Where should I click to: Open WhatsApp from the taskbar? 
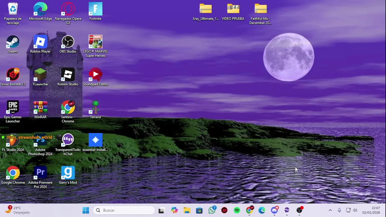coord(212,210)
